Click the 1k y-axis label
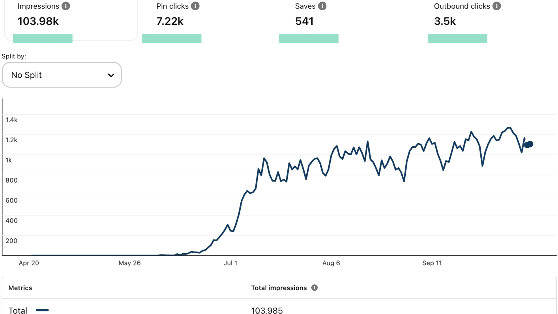This screenshot has width=558, height=314. pyautogui.click(x=9, y=160)
